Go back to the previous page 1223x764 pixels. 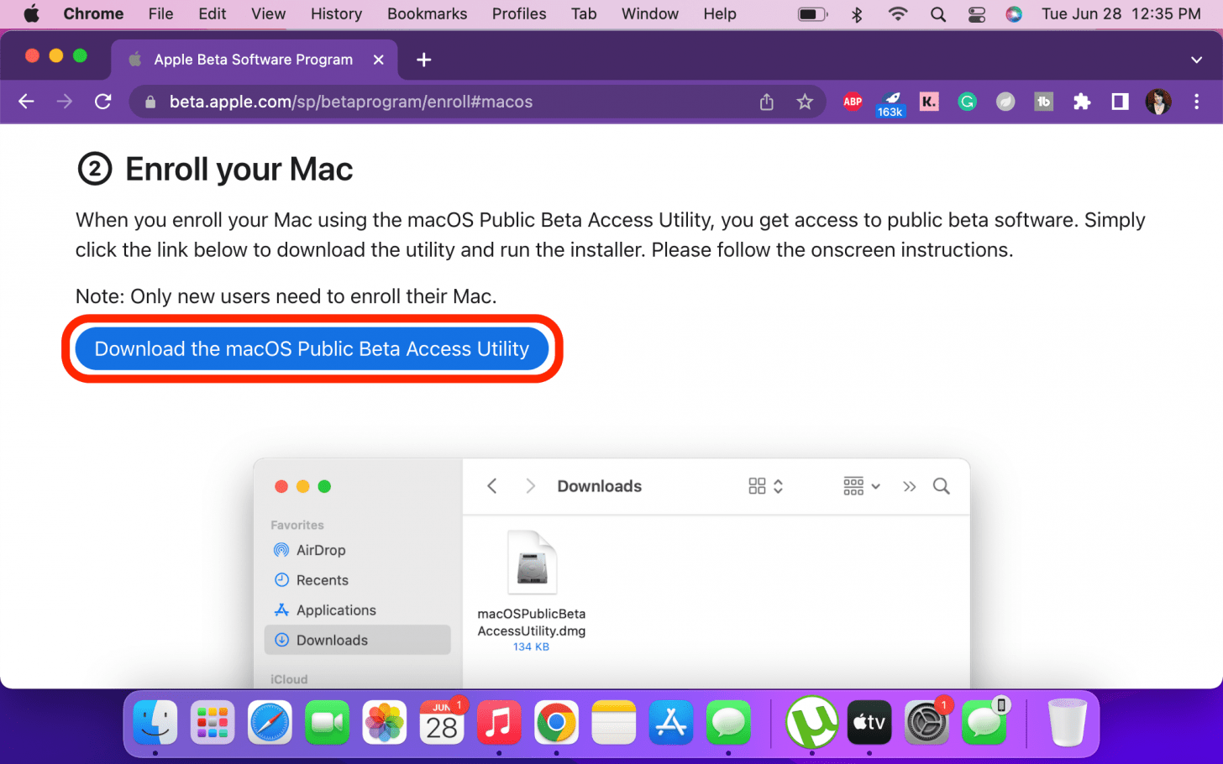[26, 102]
